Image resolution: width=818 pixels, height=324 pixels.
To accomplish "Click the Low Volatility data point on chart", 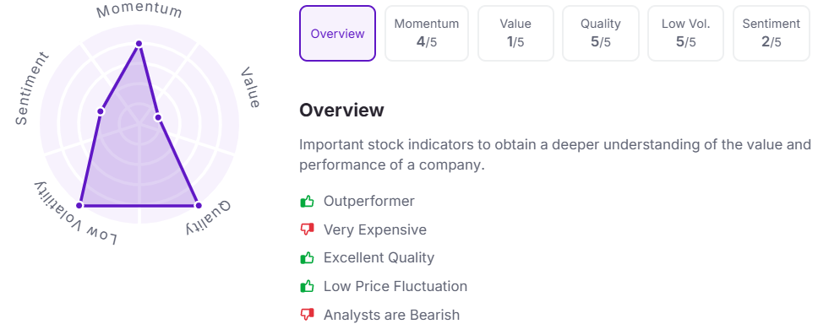I will (x=79, y=205).
